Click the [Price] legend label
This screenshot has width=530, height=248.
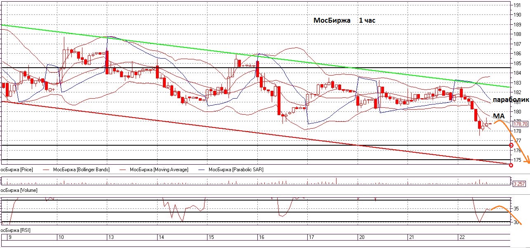16,170
